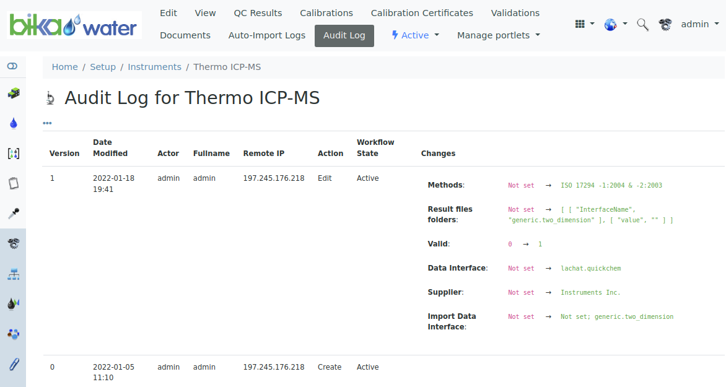Image resolution: width=726 pixels, height=387 pixels.
Task: Open the Calibration Certificates menu
Action: tap(422, 12)
